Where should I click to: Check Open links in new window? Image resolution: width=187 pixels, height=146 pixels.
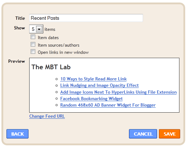click(33, 52)
